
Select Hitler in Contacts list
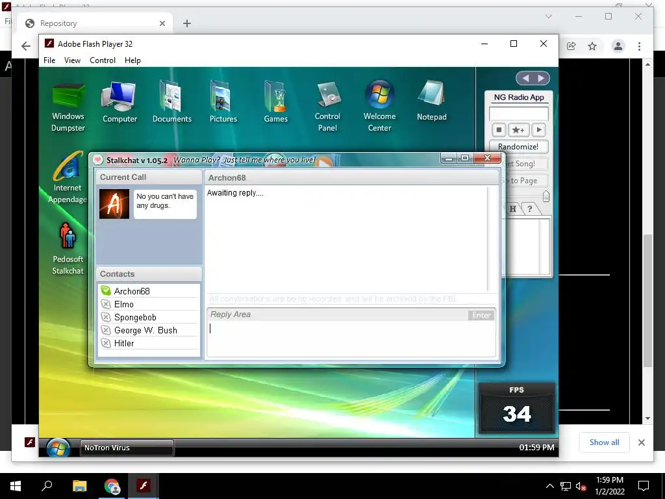pos(124,343)
